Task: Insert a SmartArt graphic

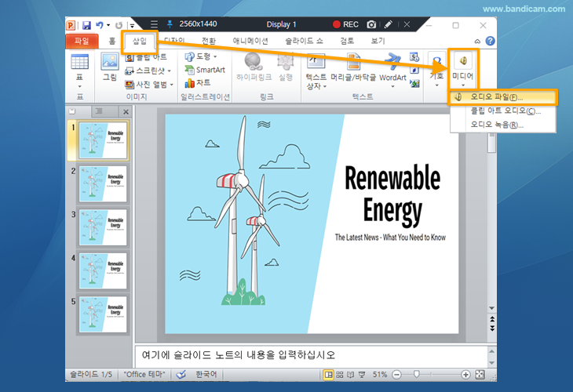Action: [210, 70]
